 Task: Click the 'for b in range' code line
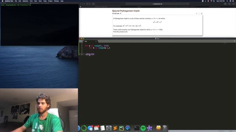point(99,48)
